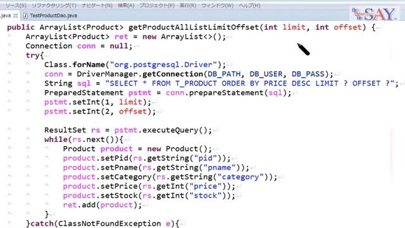Click the string "stock"
This screenshot has height=228, width=405.
tap(205, 196)
